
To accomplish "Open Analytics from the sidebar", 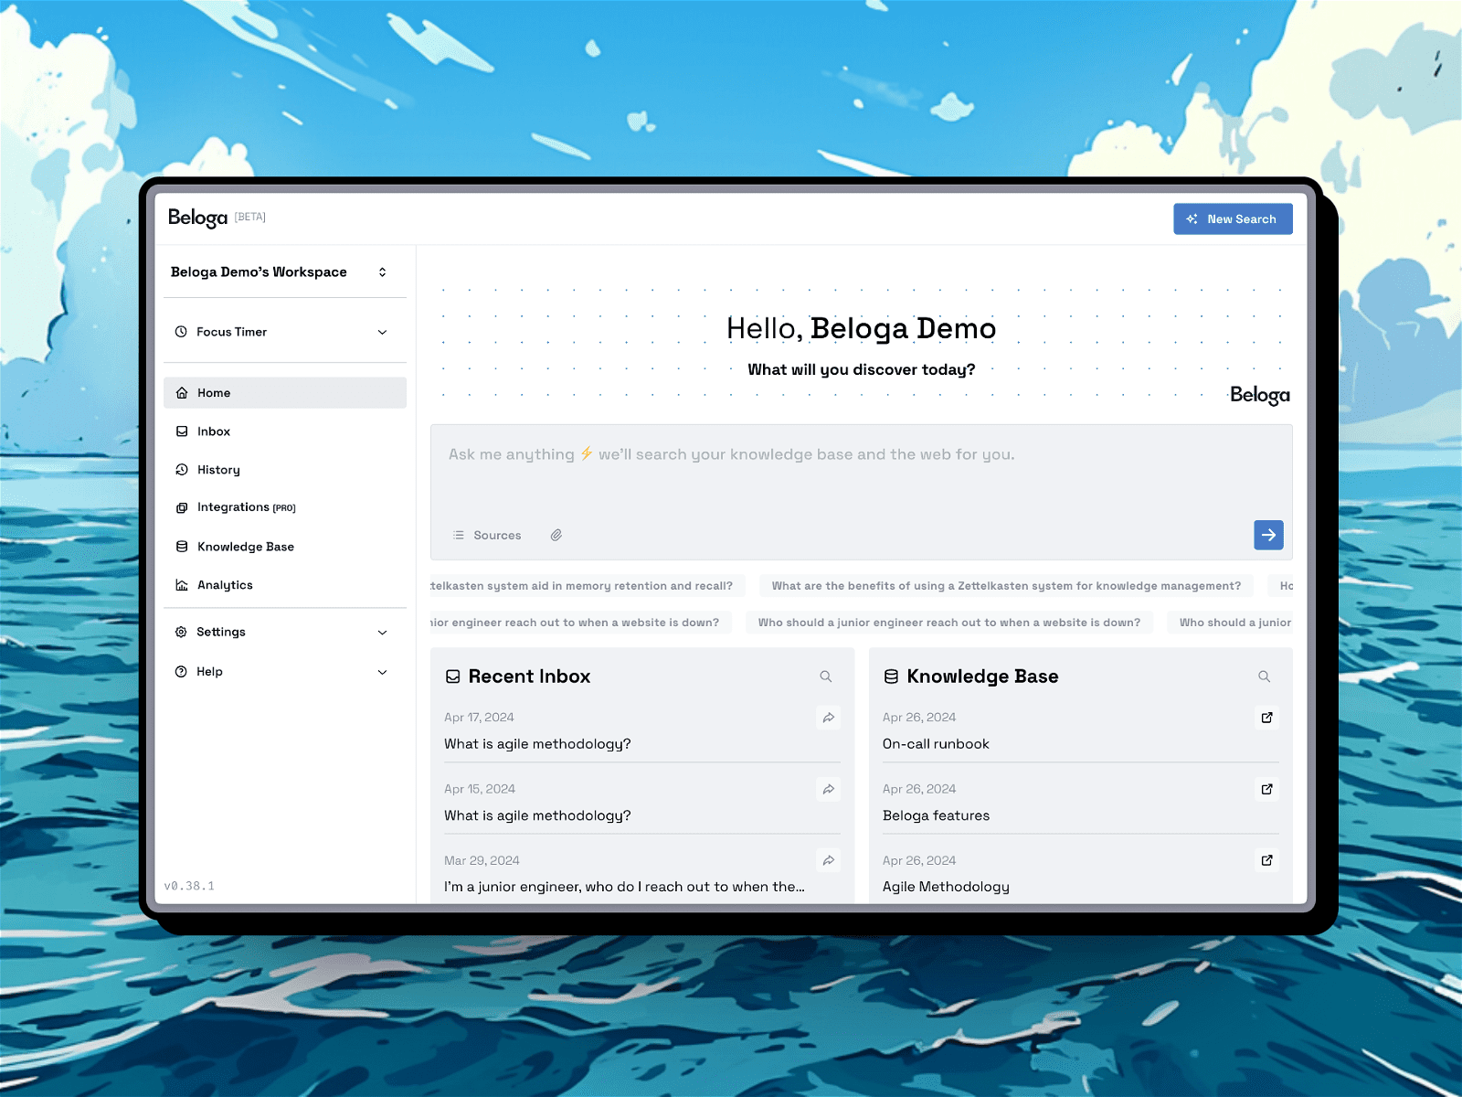I will (x=225, y=585).
